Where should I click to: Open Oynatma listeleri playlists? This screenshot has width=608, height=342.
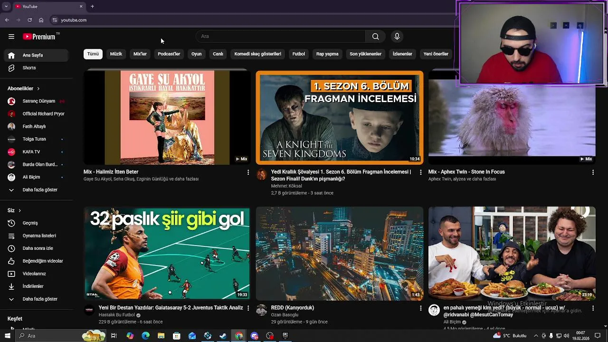(36, 236)
